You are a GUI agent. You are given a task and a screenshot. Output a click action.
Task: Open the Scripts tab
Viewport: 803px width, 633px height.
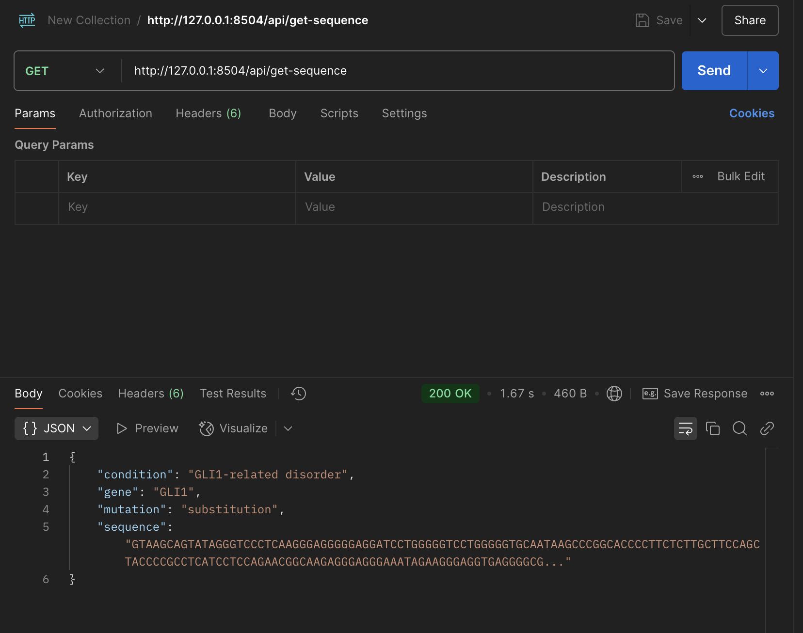tap(339, 113)
